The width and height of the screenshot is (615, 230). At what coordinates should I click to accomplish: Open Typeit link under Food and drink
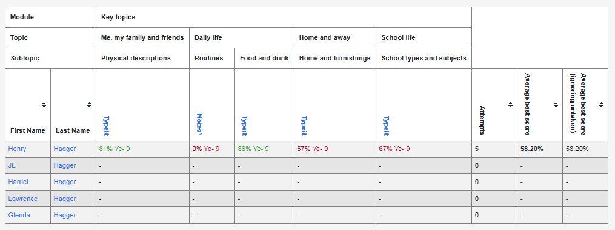244,126
